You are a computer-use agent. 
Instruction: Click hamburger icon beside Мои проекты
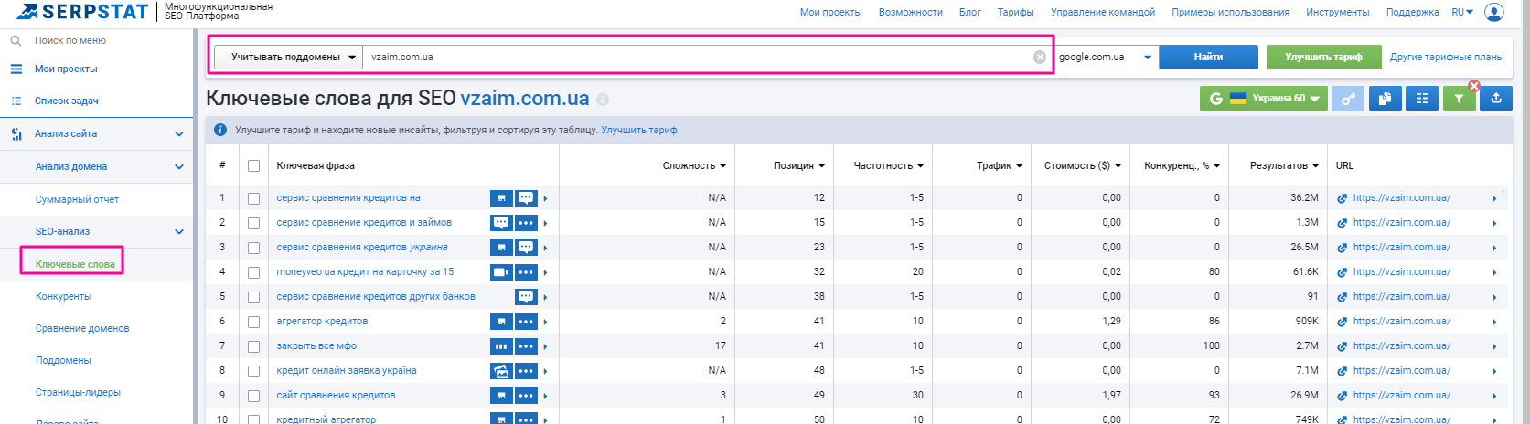tap(16, 69)
